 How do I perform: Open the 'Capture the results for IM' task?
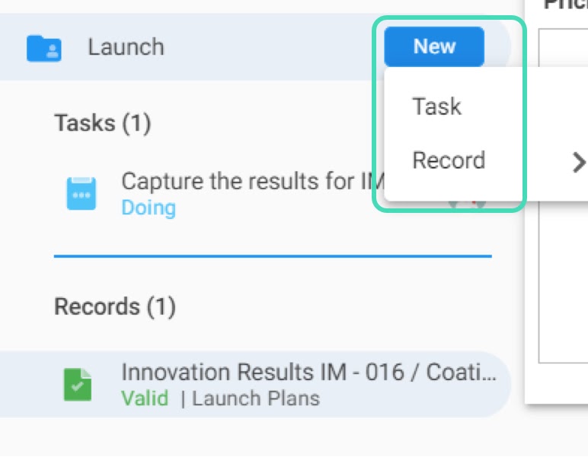click(253, 181)
